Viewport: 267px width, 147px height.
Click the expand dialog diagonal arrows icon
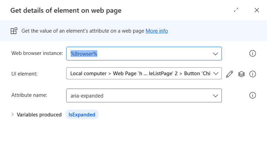tap(236, 10)
